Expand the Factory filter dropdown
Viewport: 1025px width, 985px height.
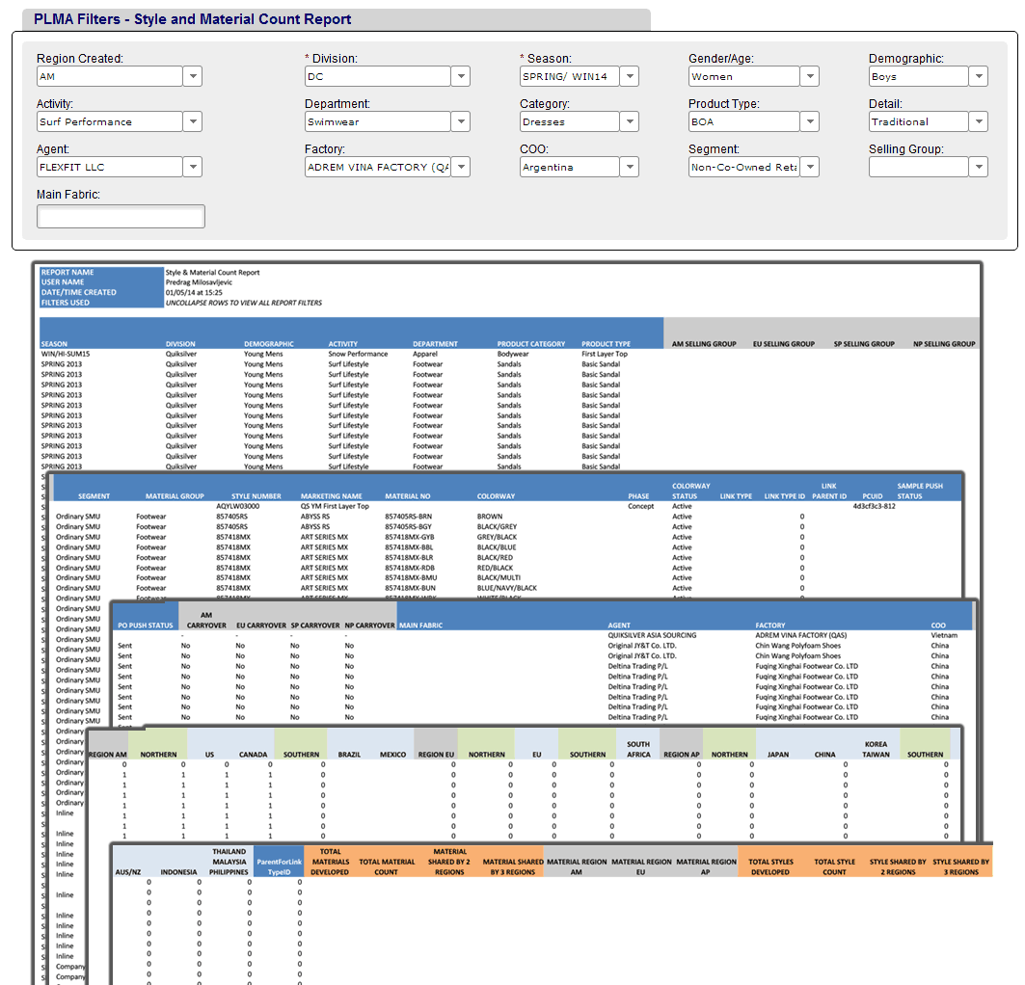coord(460,167)
